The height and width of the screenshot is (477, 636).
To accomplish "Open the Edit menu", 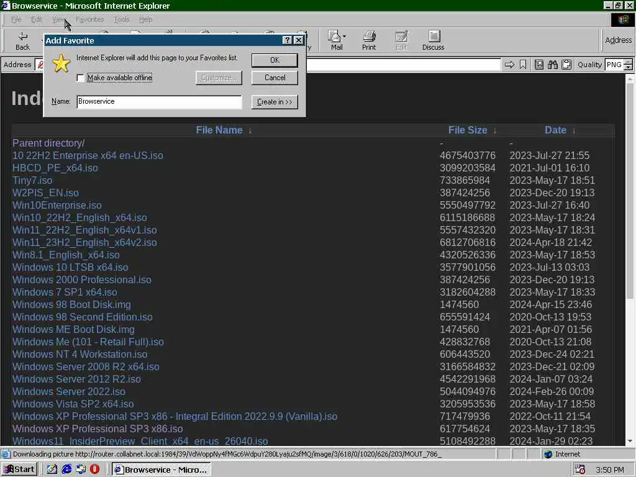I will click(37, 19).
